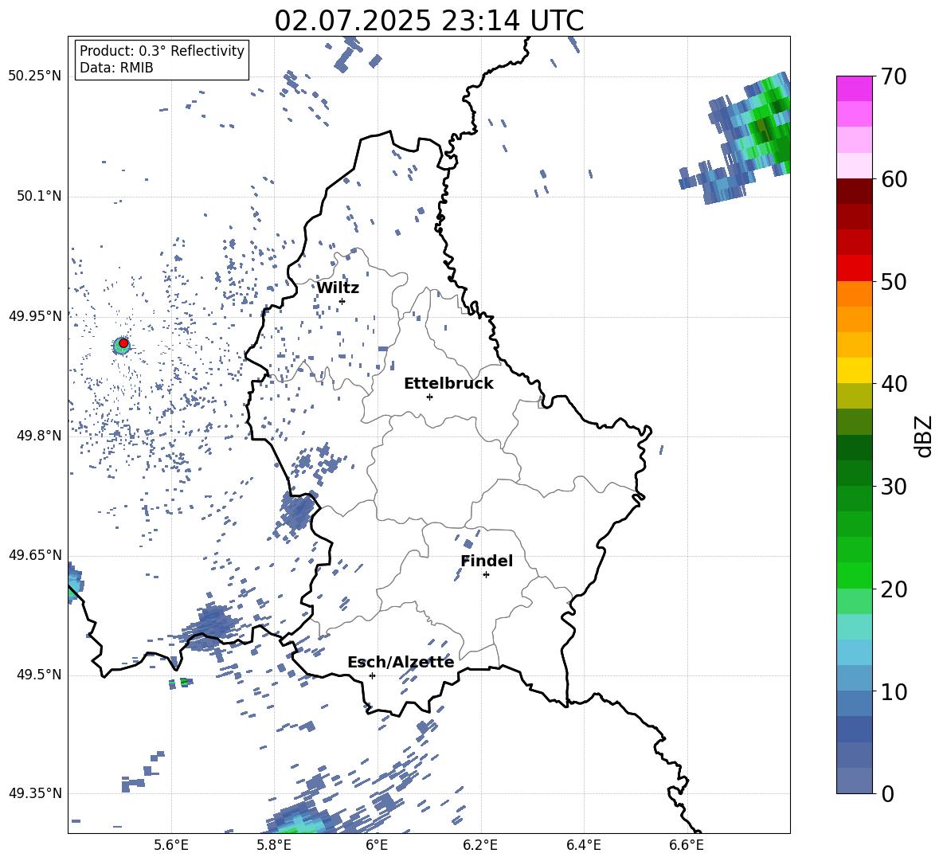Click the colorbar tick label 10
The width and height of the screenshot is (943, 861).
894,691
